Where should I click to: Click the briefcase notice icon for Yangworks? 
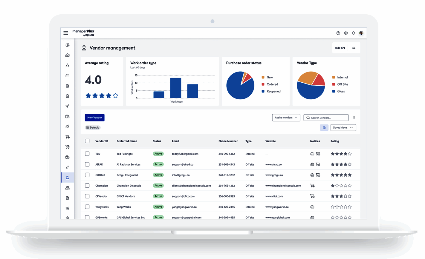pos(312,207)
